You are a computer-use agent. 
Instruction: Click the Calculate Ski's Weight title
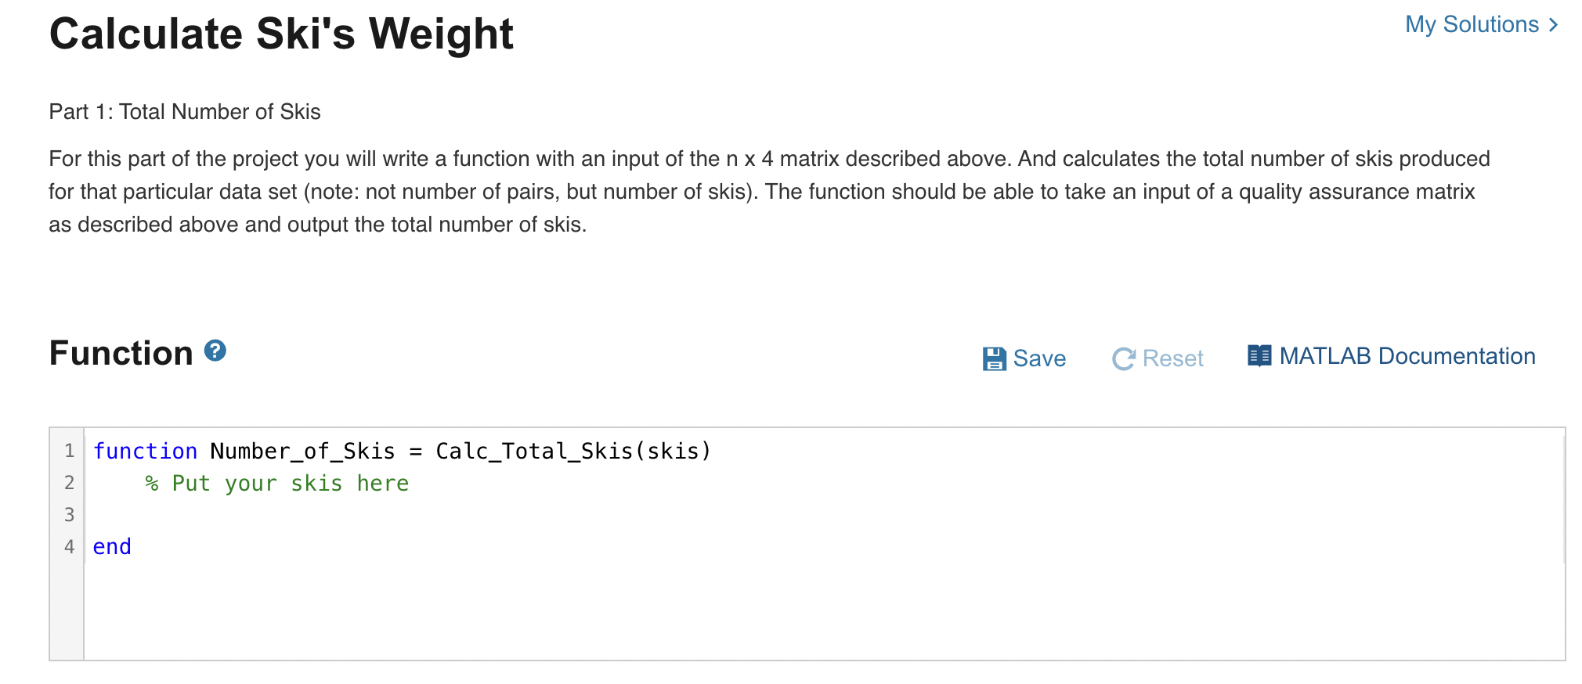point(280,34)
